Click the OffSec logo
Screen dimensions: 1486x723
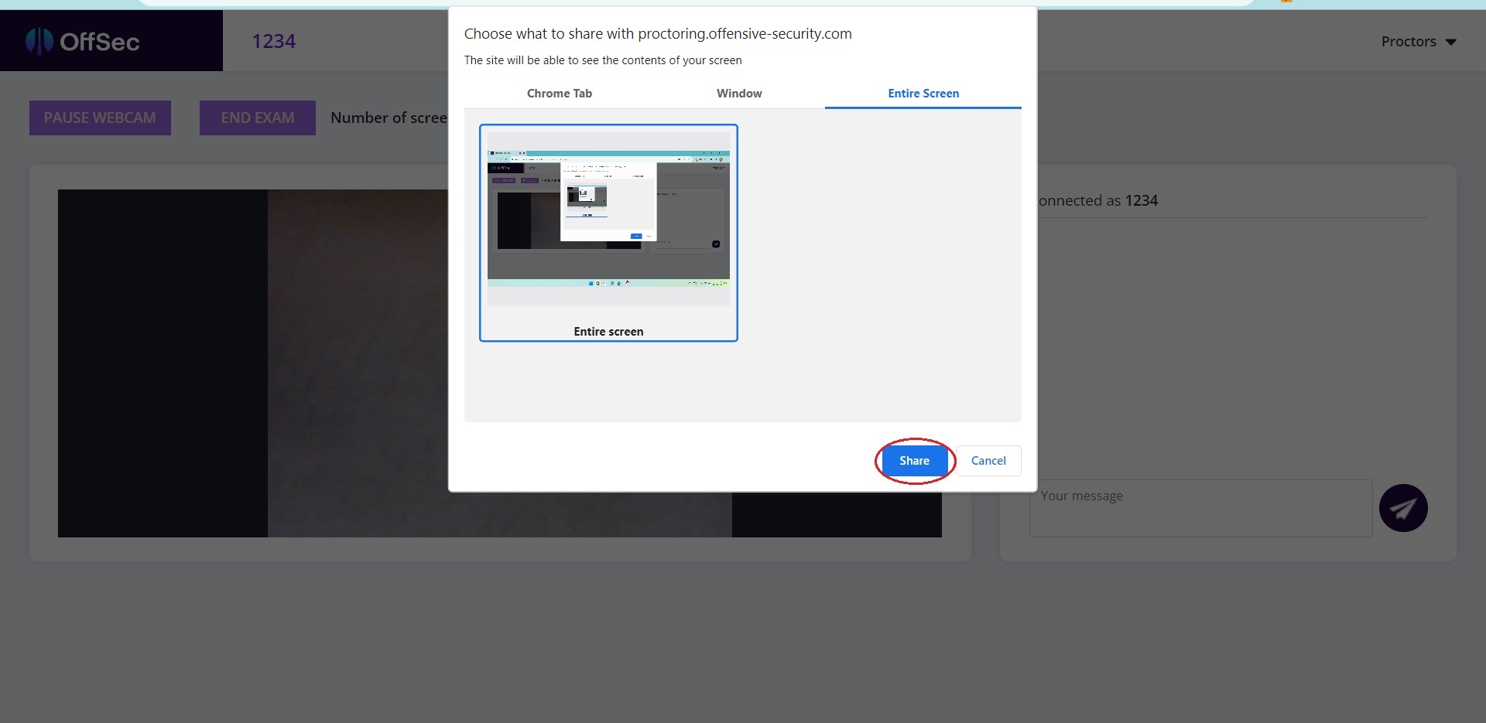(83, 41)
